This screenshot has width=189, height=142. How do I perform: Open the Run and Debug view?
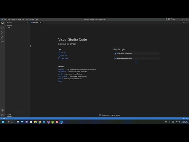point(2,37)
